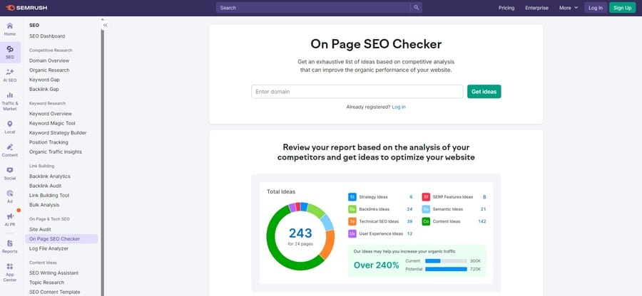Open the Enterprise menu item

(x=536, y=8)
